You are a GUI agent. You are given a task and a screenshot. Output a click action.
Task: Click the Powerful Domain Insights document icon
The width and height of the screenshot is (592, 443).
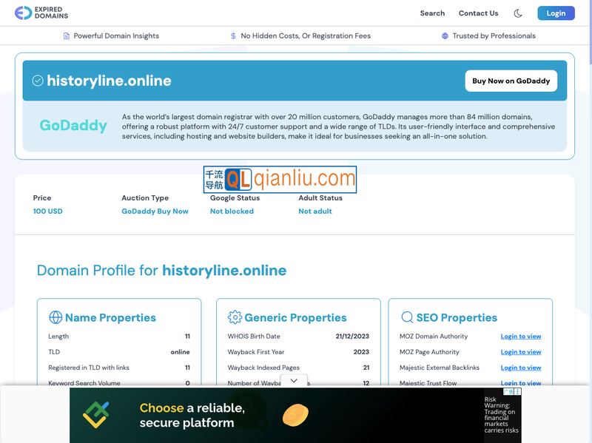click(67, 35)
